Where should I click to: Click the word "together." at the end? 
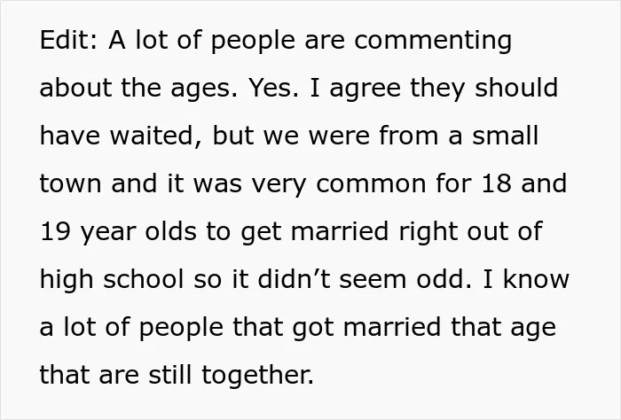point(258,376)
